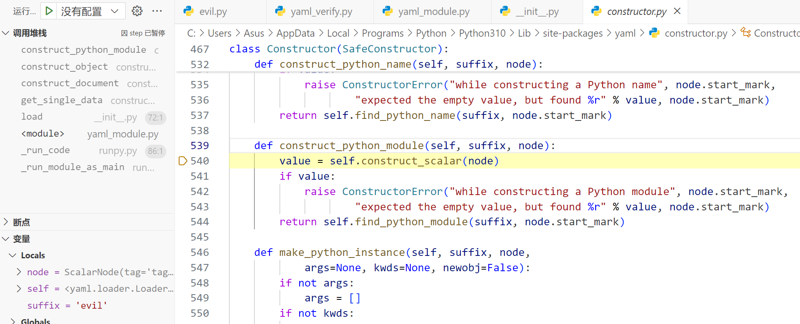The width and height of the screenshot is (800, 324).
Task: Click the site-packages breadcrumb
Action: tap(573, 33)
